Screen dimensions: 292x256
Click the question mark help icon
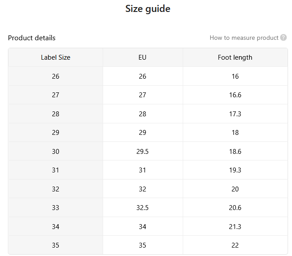(284, 38)
